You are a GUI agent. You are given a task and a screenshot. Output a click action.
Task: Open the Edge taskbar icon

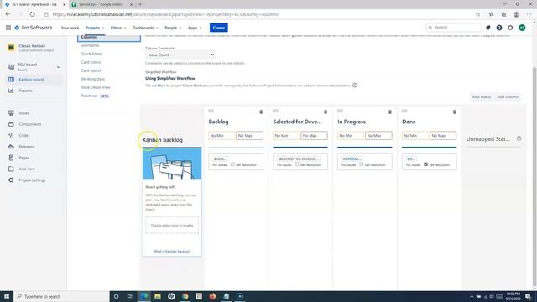pyautogui.click(x=143, y=296)
